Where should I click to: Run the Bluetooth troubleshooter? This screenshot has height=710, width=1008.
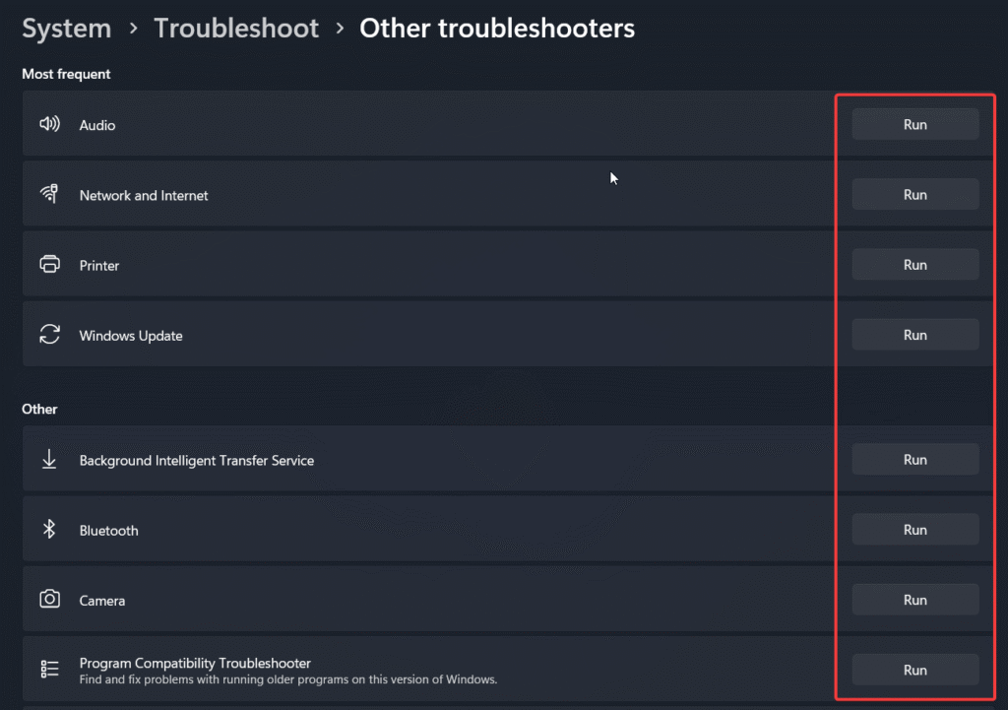(x=914, y=530)
